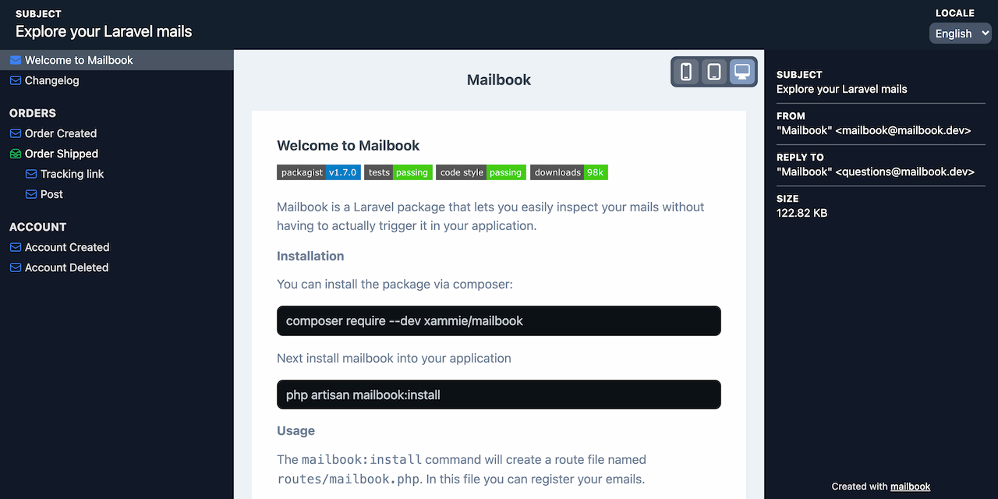Click the packagist v1.7.0 badge
The height and width of the screenshot is (499, 998).
coord(319,172)
